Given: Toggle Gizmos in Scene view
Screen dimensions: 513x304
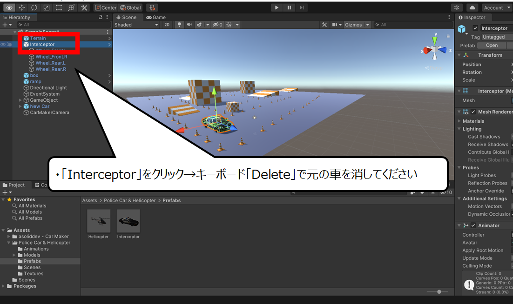Looking at the screenshot, I should 353,25.
